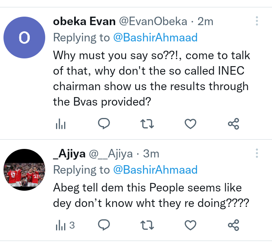Screen dimensions: 272x246
Task: Retweet obeka Evan's tweet
Action: 147,124
